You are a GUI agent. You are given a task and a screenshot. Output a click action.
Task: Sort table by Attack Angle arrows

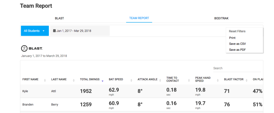click(x=160, y=80)
